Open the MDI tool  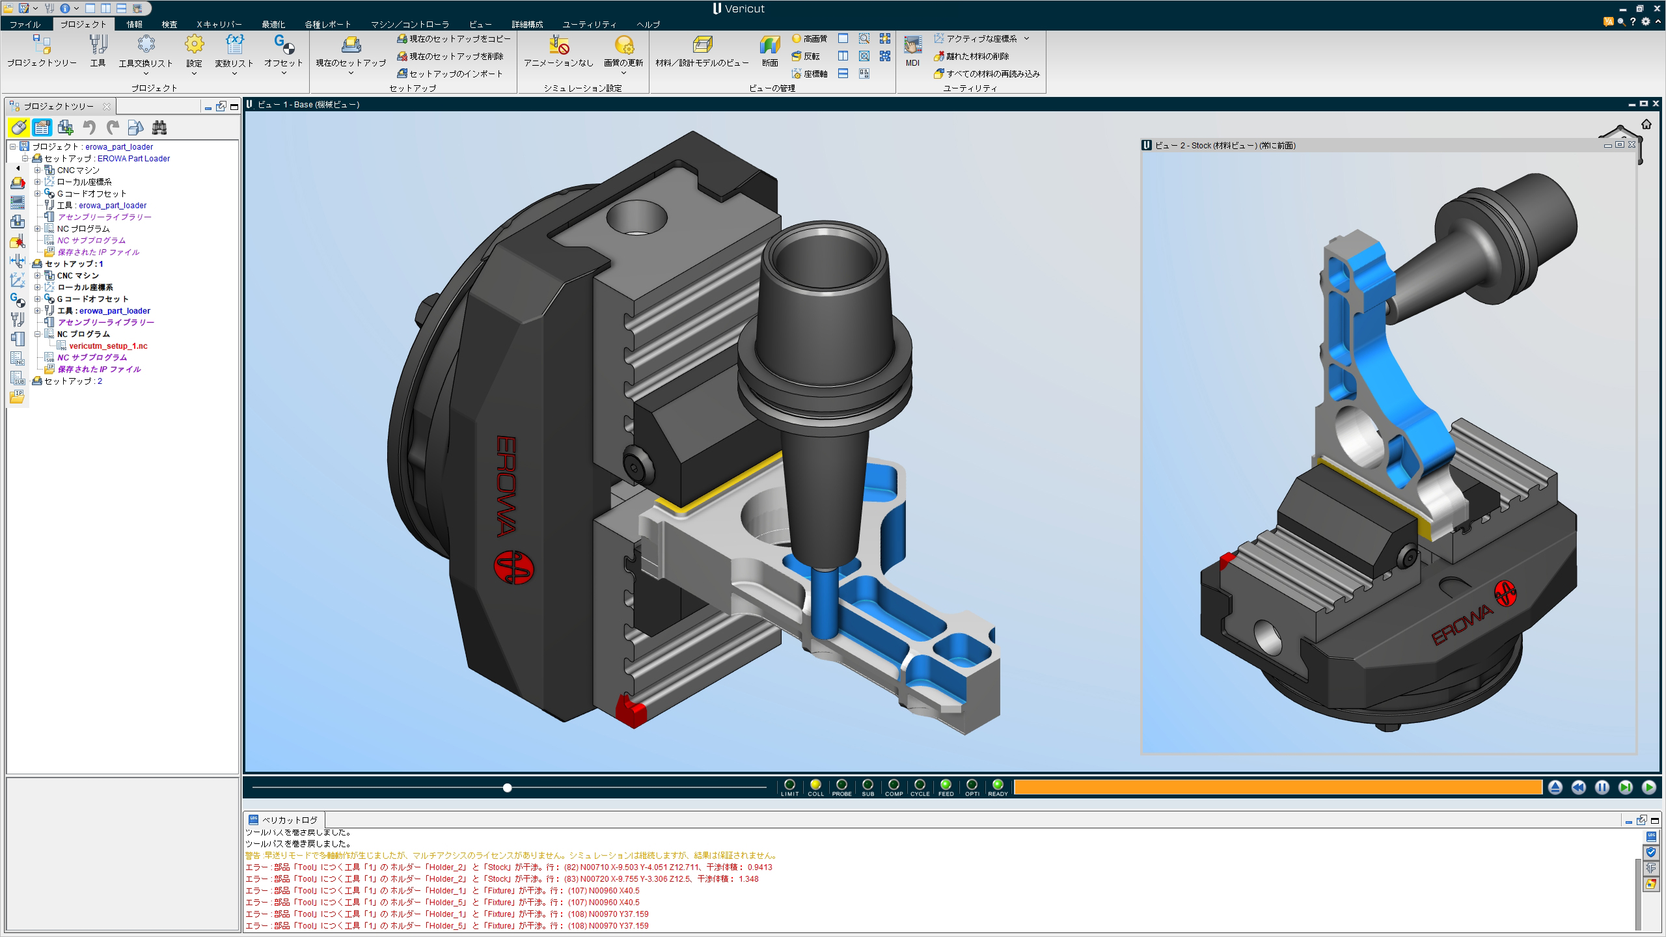point(912,44)
